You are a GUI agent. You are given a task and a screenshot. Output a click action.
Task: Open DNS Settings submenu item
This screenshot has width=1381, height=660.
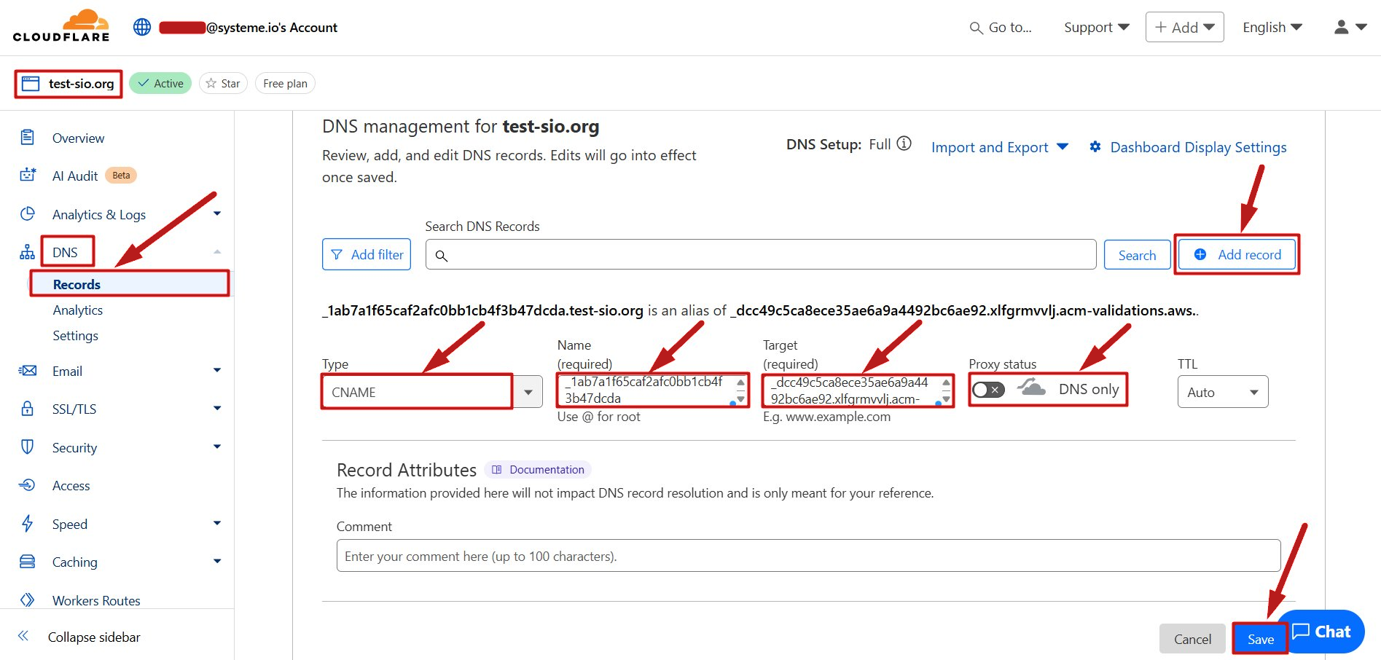pos(75,336)
